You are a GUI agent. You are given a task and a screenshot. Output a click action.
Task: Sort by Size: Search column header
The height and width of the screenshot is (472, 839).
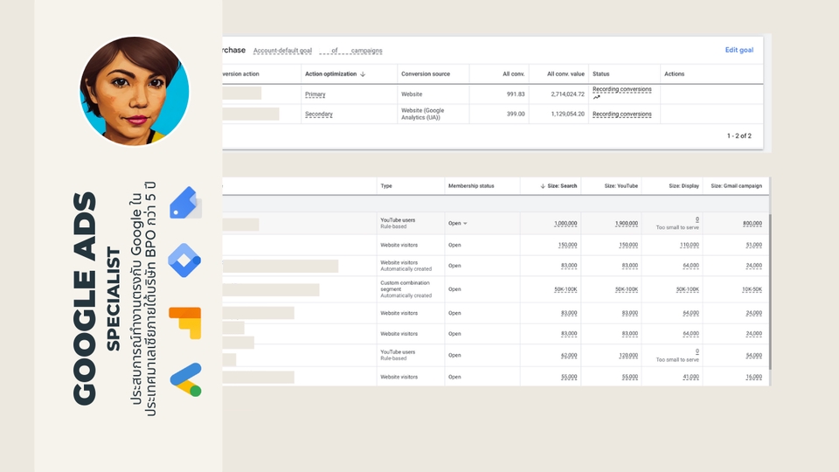562,186
